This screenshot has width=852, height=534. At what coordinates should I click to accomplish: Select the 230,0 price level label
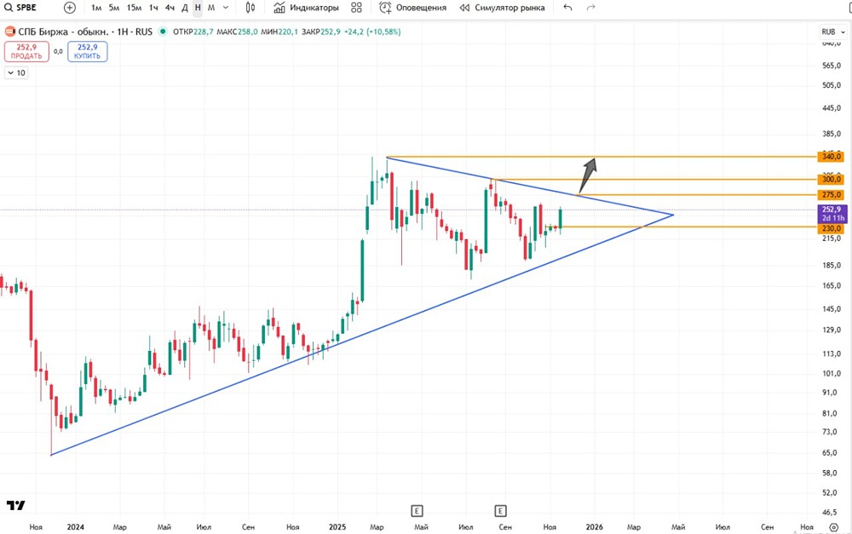[x=832, y=228]
